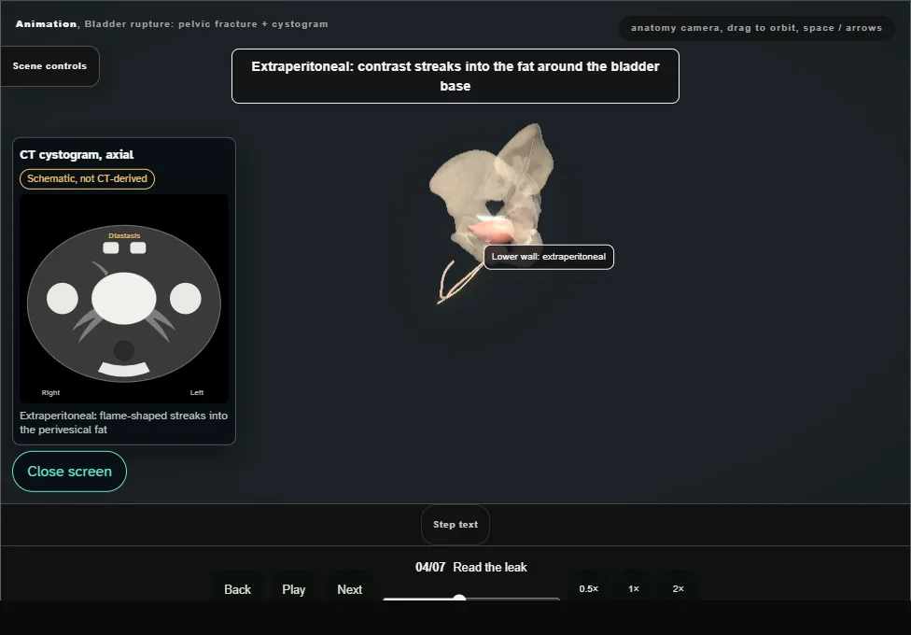Click the 'Lower wall: extraperitoneal' label

(549, 257)
